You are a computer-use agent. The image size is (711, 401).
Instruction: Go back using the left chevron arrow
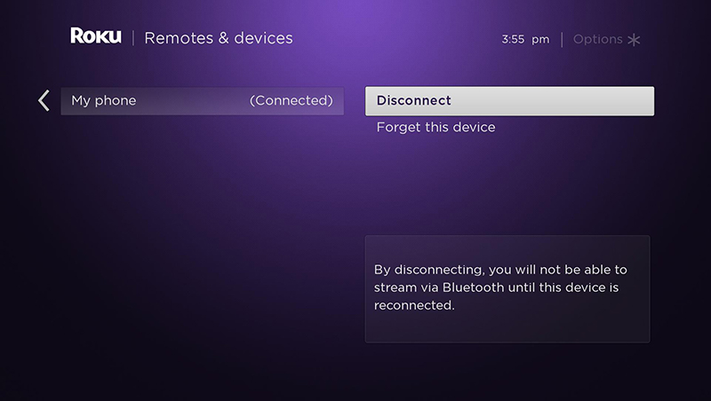tap(44, 100)
